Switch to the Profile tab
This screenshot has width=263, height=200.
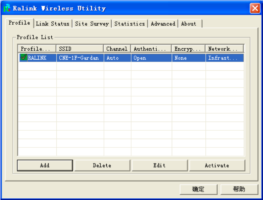point(19,23)
